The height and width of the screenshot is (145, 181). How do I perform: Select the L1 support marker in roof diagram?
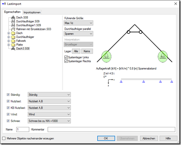[x=106, y=56]
